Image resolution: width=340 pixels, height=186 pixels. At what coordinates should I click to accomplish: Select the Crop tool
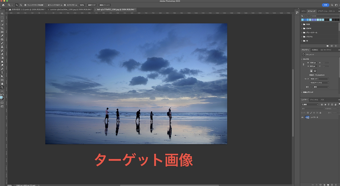[2, 28]
